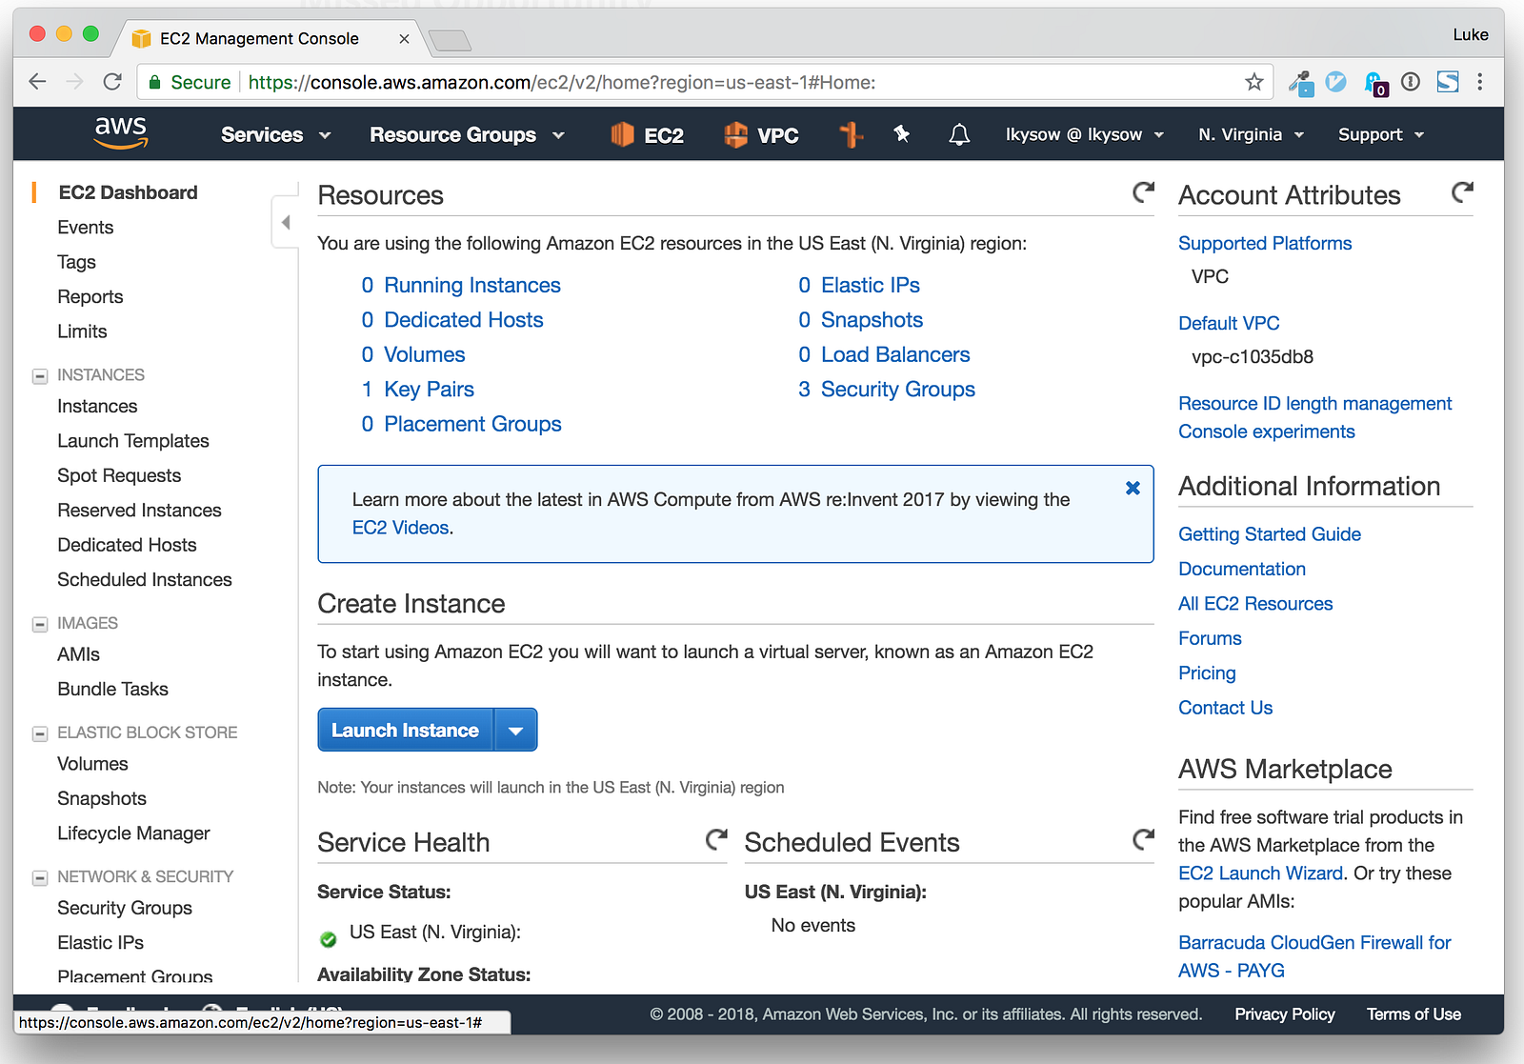This screenshot has width=1524, height=1064.
Task: Refresh the Resources section
Action: 1143,192
